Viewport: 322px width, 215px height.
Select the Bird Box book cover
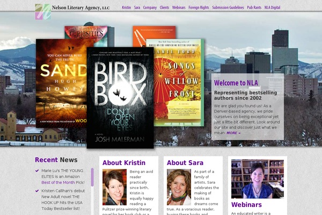point(120,98)
